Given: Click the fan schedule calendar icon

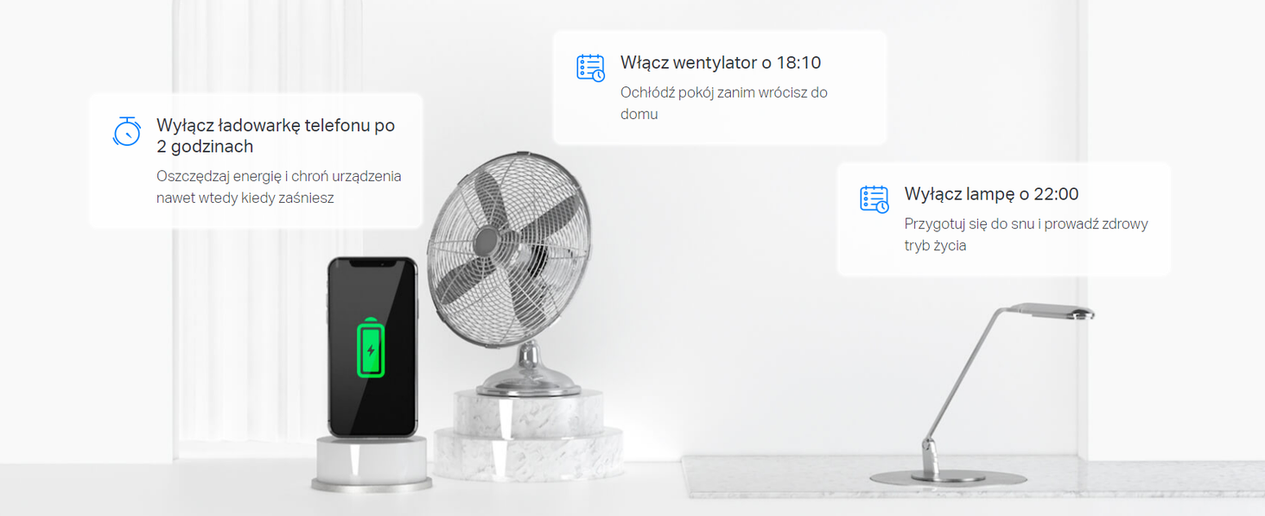Looking at the screenshot, I should (591, 68).
